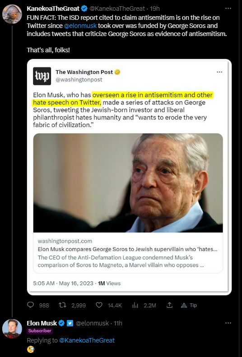Click the @KanekoaTheGreat reply mention link
This screenshot has width=242, height=357.
[87, 340]
